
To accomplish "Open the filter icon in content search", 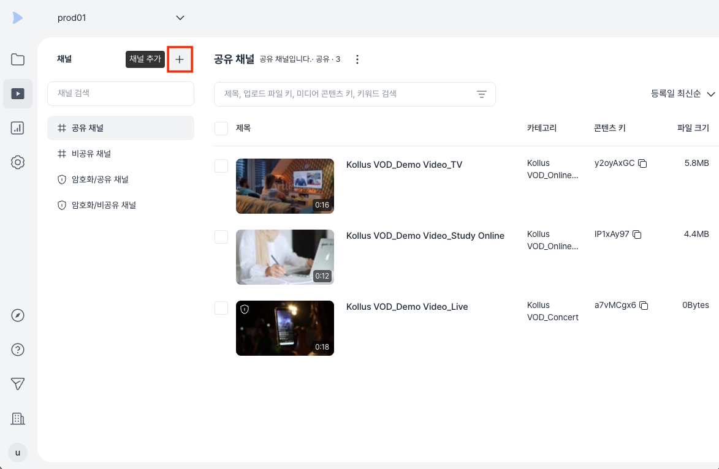I will pyautogui.click(x=481, y=94).
